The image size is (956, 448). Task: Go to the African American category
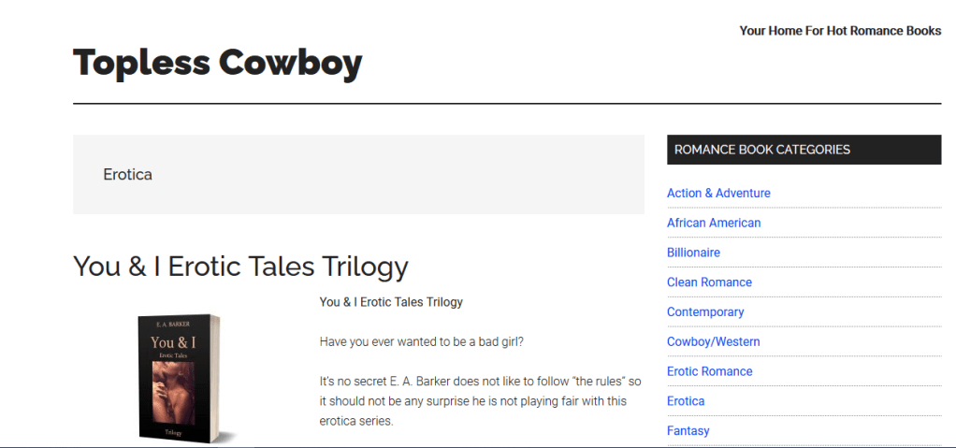[x=714, y=223]
